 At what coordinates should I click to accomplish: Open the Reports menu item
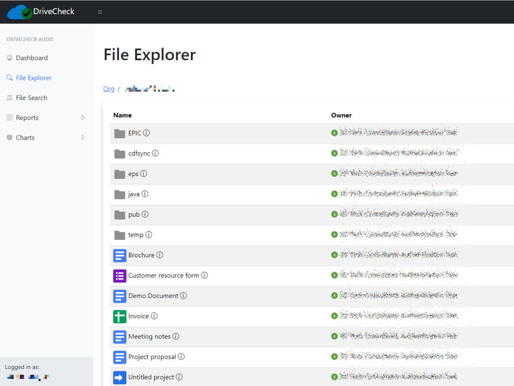[27, 117]
